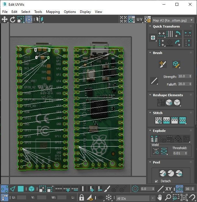This screenshot has width=197, height=202.
Task: Select the Relax brush tool
Action: [176, 64]
